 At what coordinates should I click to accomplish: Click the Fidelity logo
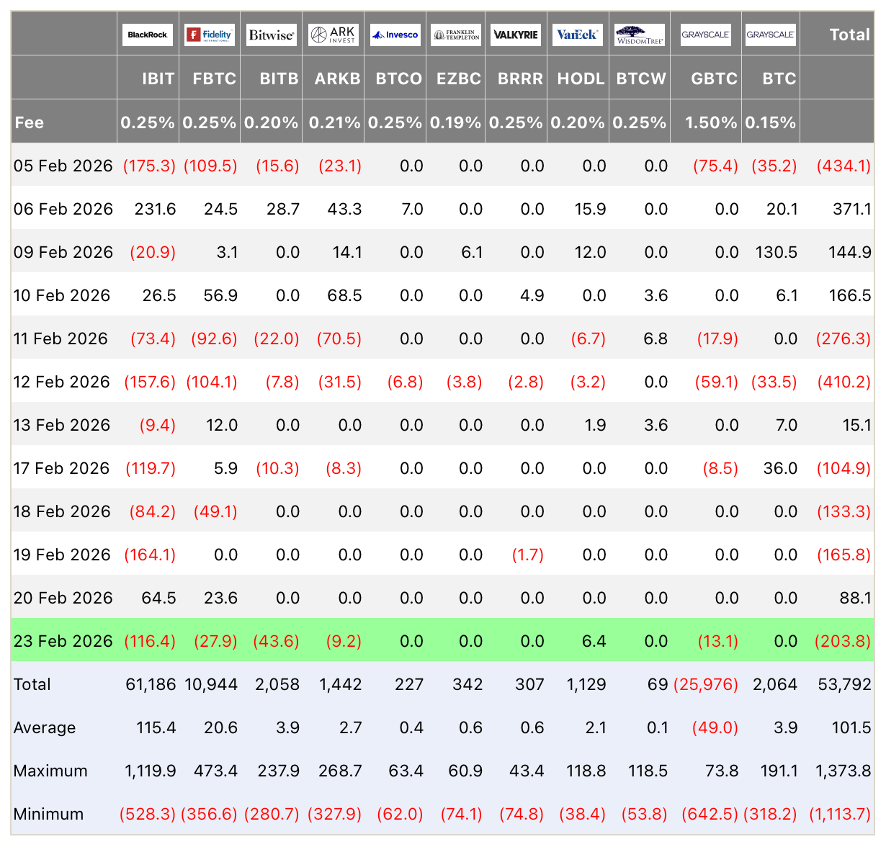click(209, 35)
